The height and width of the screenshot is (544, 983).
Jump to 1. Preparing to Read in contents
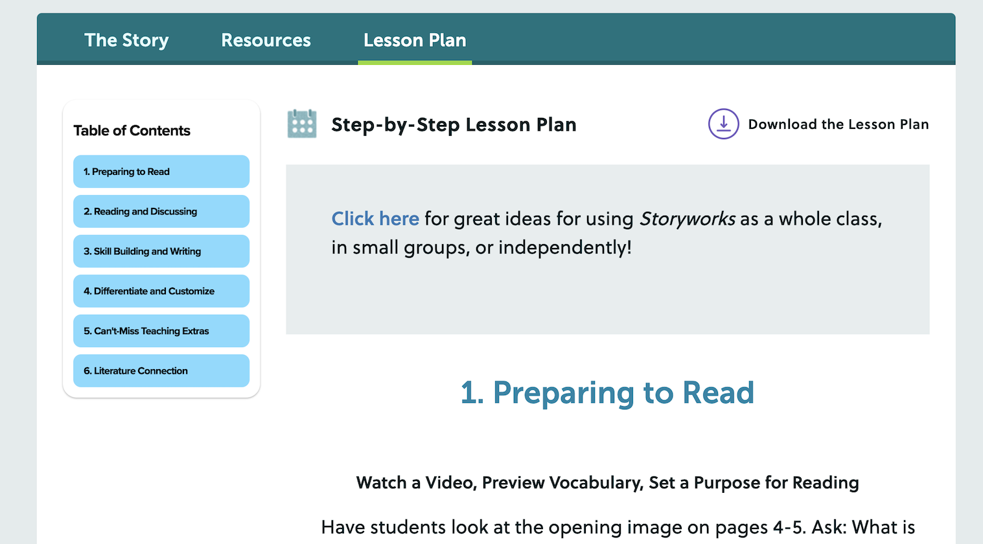tap(161, 172)
